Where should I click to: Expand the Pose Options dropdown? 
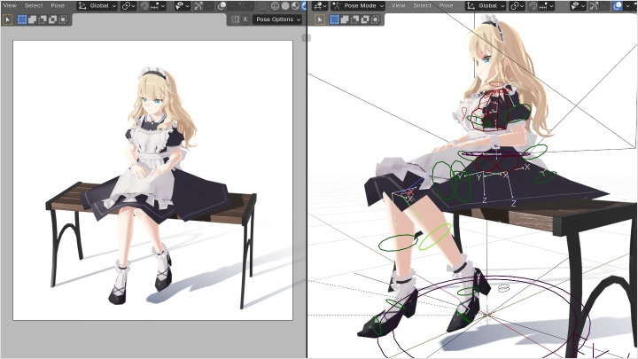[x=276, y=19]
